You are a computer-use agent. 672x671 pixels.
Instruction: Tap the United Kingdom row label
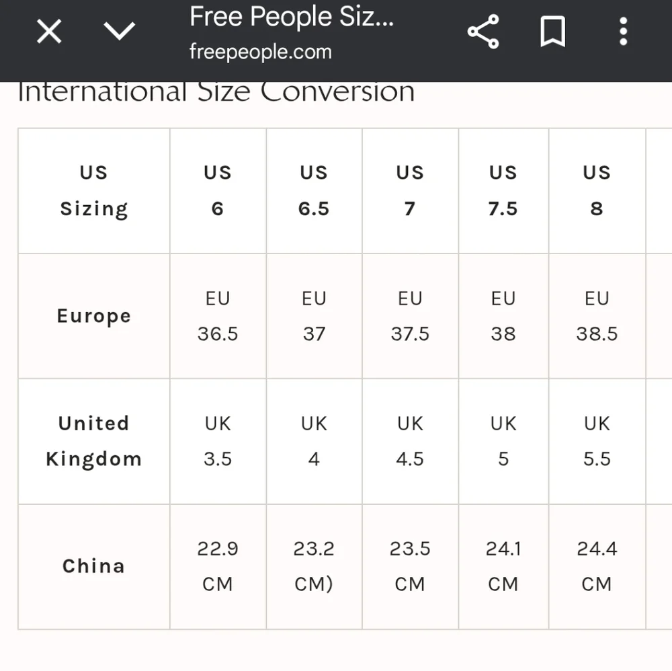pyautogui.click(x=94, y=441)
